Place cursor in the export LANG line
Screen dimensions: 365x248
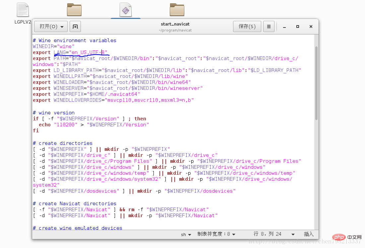click(70, 52)
